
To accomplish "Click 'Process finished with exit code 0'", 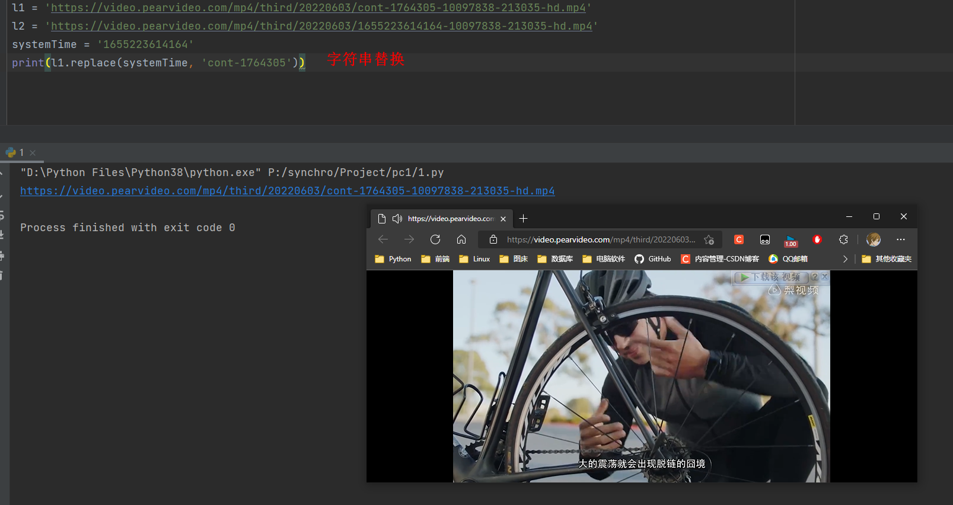I will (x=128, y=228).
